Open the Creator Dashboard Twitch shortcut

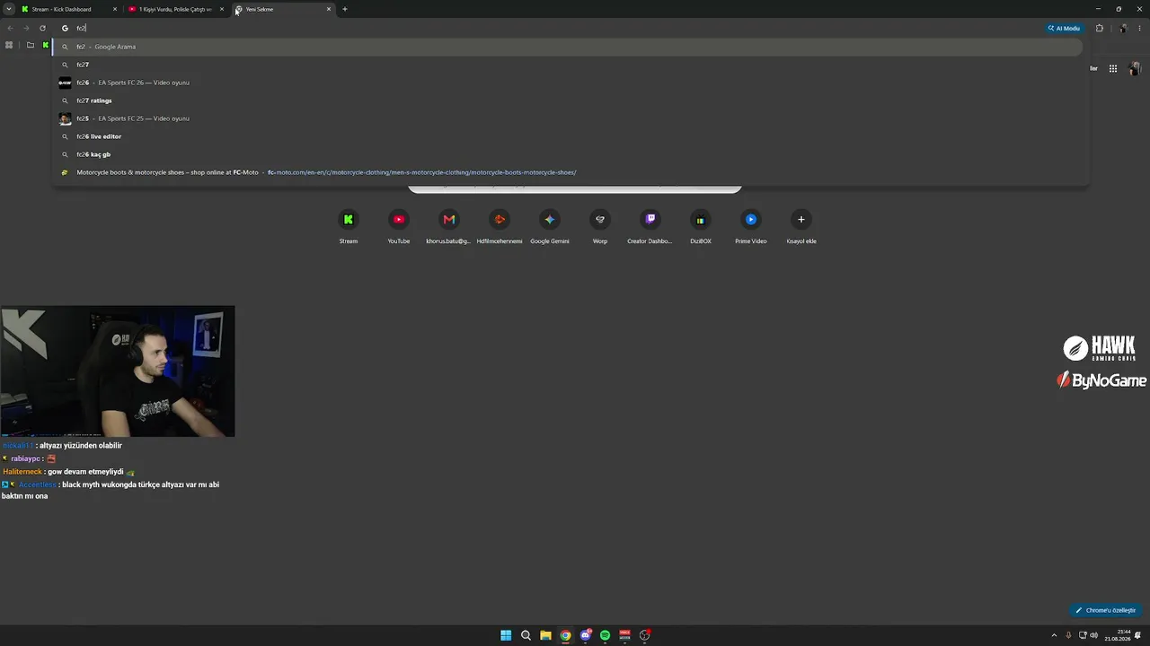pyautogui.click(x=650, y=226)
